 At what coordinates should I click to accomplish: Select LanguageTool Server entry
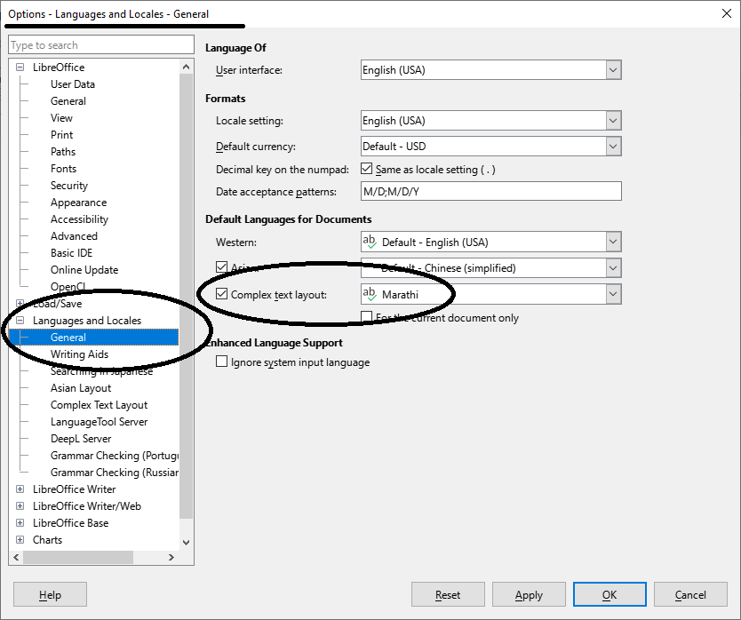click(x=99, y=422)
